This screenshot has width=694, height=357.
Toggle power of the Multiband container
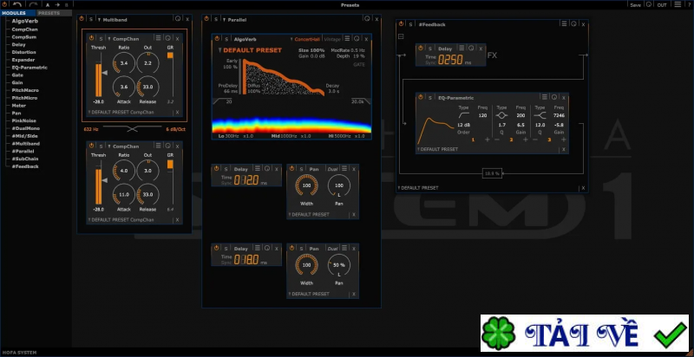(x=82, y=19)
